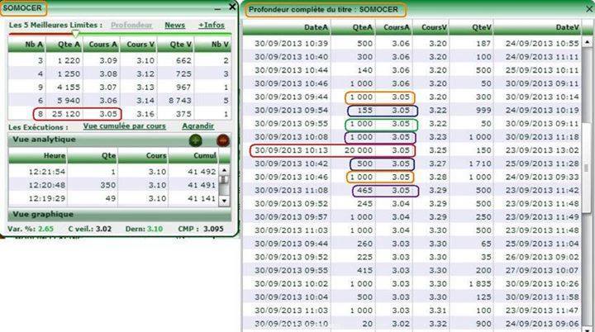Expand the Vue graphique section
The image size is (595, 332).
coord(119,215)
